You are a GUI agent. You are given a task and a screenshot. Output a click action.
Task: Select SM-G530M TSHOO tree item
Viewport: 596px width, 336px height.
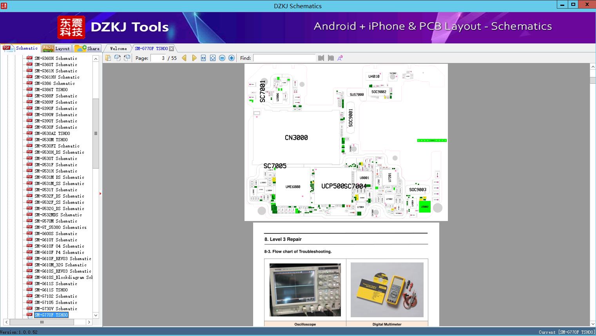pos(51,140)
